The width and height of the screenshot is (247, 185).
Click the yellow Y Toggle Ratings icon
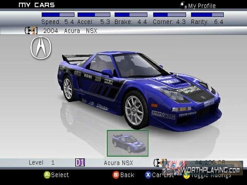tap(187, 175)
